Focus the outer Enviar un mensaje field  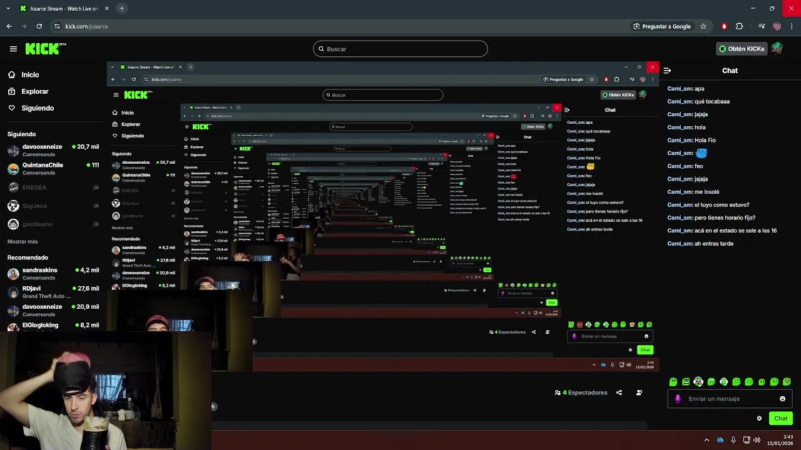pyautogui.click(x=730, y=399)
